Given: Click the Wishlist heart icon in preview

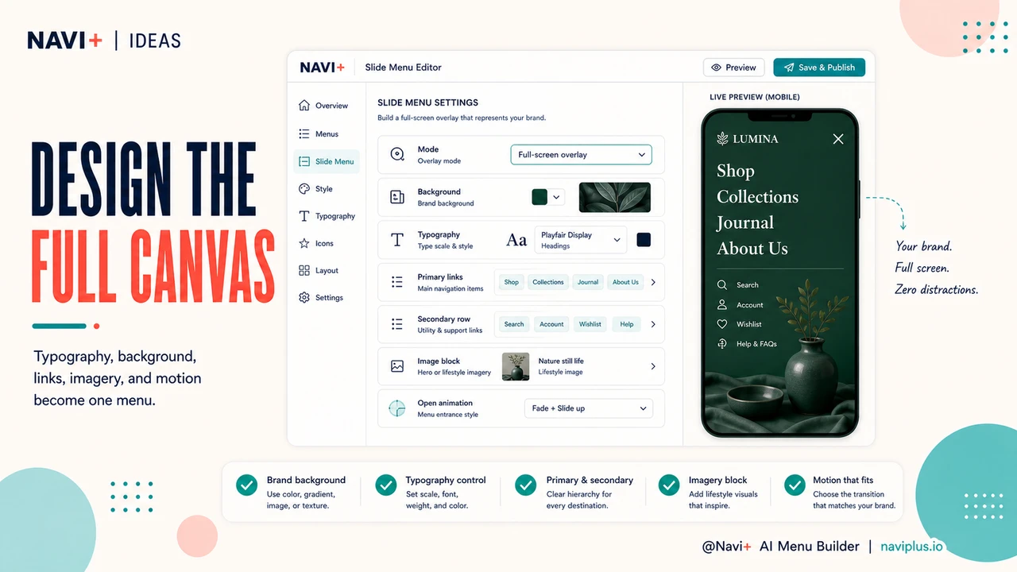Looking at the screenshot, I should coord(722,324).
